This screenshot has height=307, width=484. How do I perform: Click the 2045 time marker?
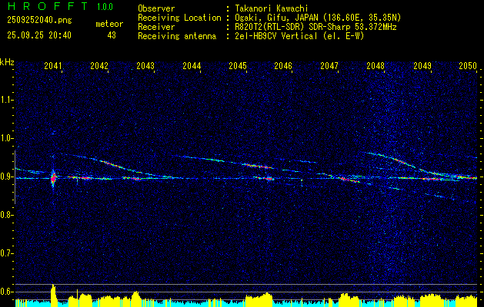pos(238,66)
